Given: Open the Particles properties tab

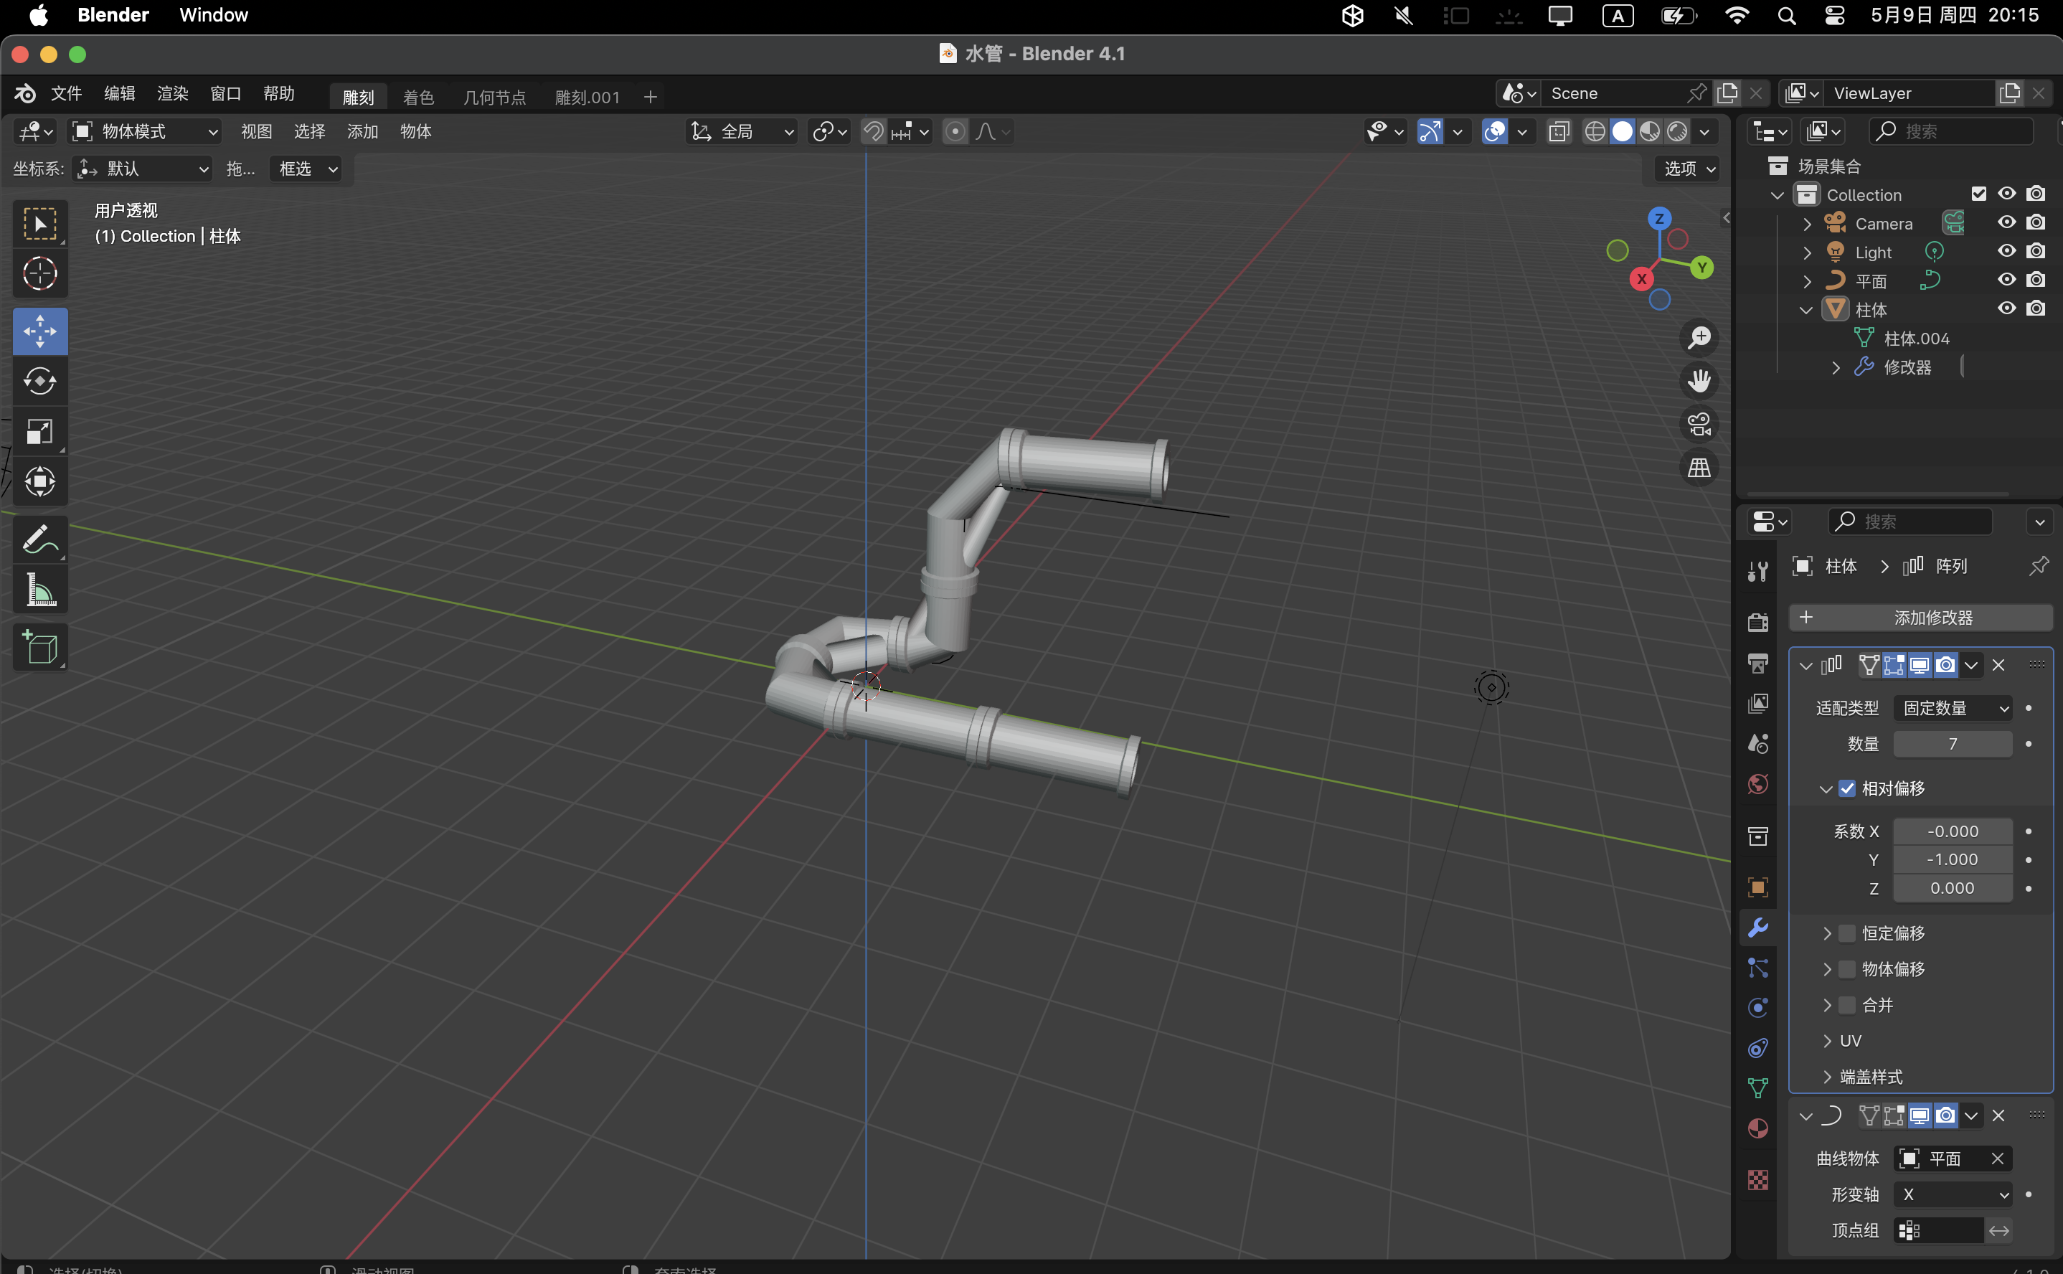Looking at the screenshot, I should [x=1757, y=967].
